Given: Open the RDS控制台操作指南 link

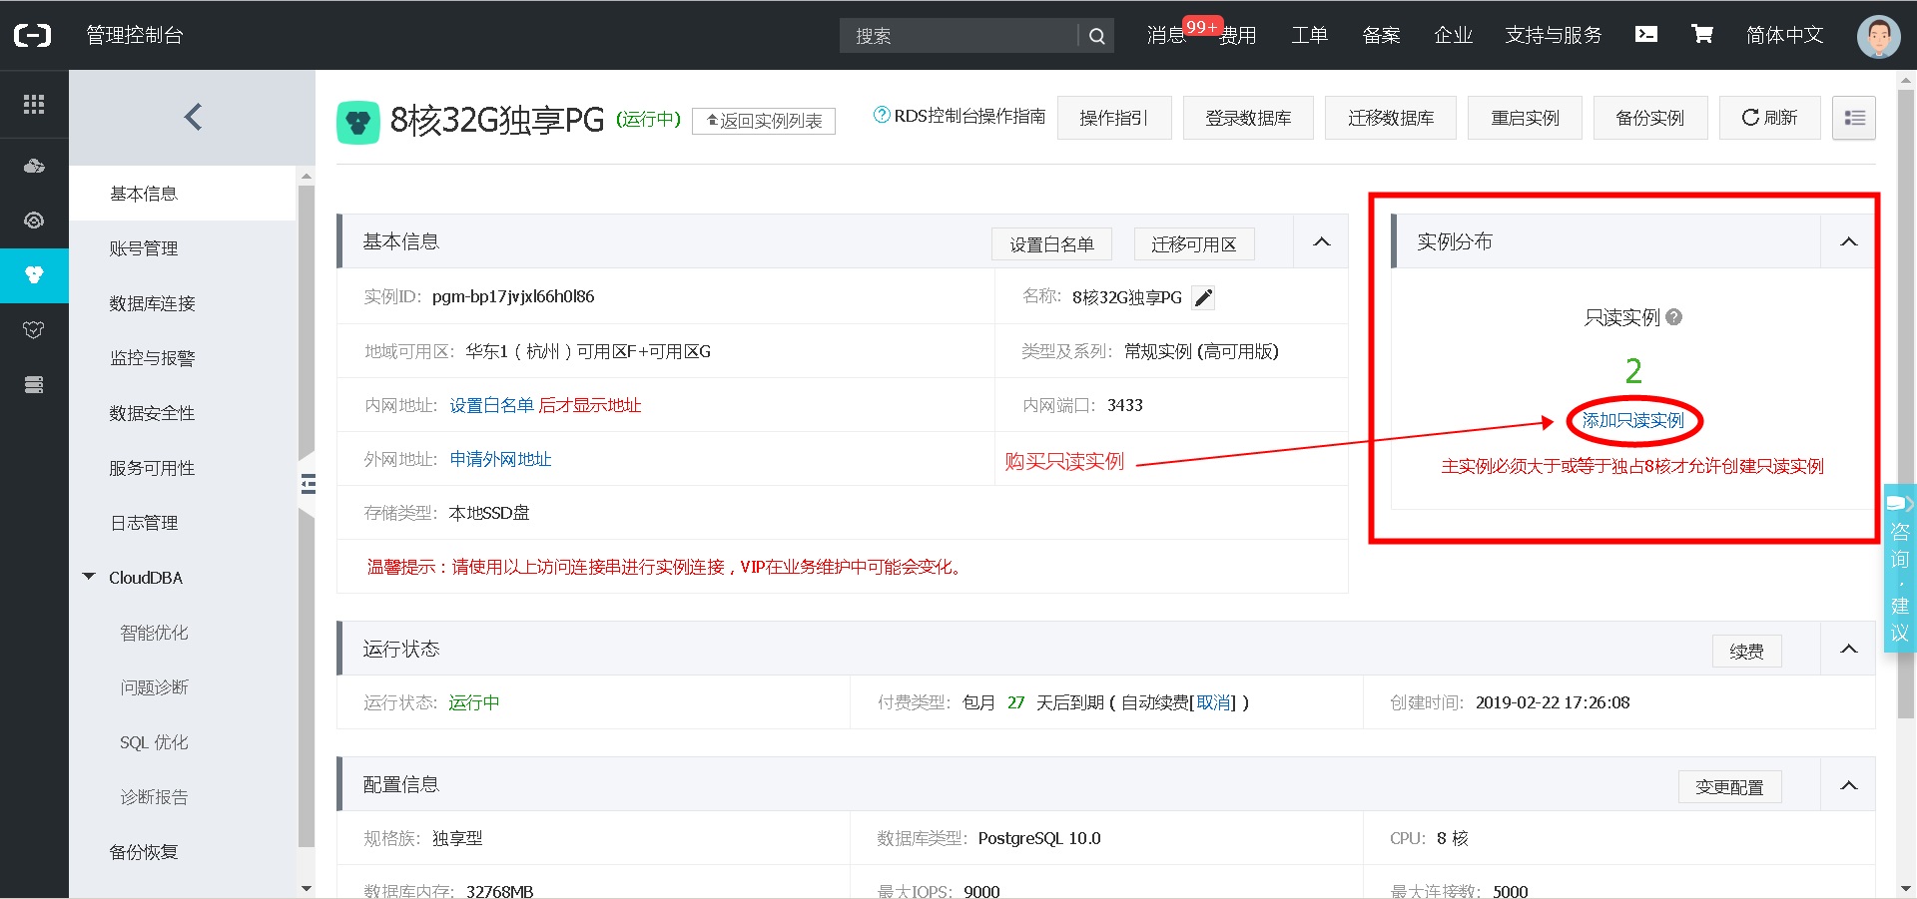Looking at the screenshot, I should pyautogui.click(x=969, y=116).
